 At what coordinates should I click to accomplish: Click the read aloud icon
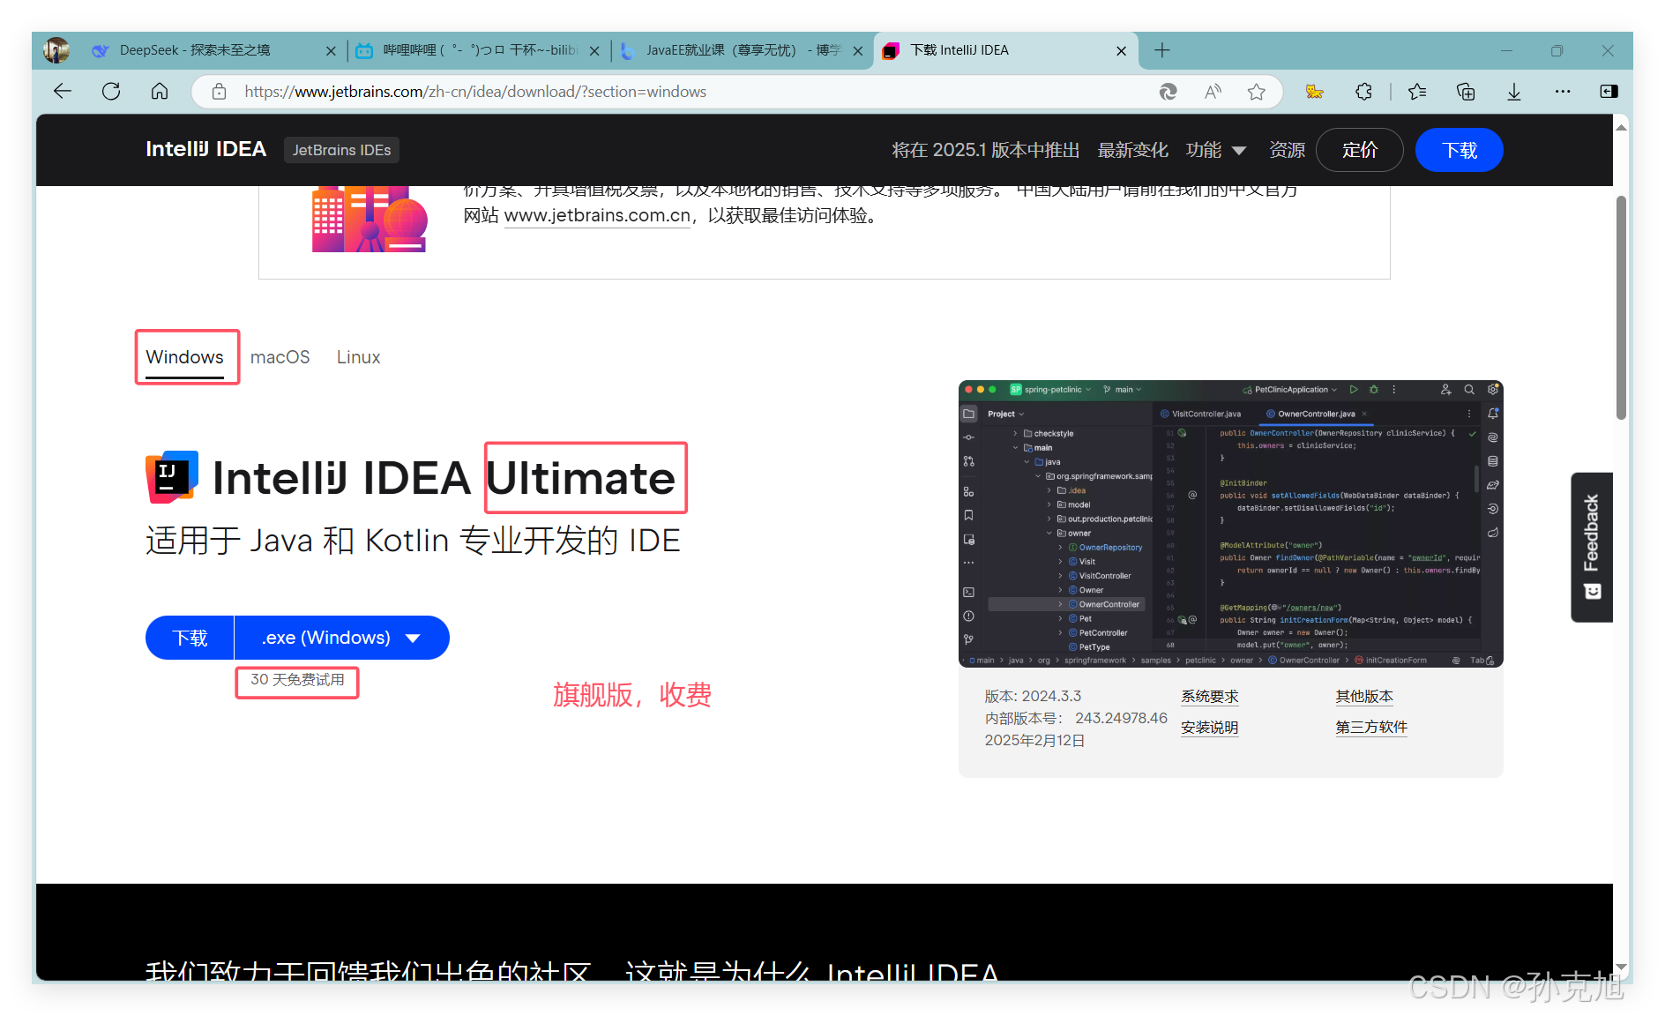point(1213,92)
